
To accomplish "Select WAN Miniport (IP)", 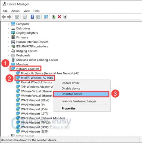I will (x=33, y=105).
